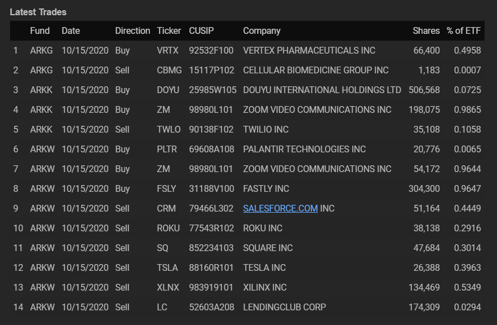Click FASTLY INC company name
The image size is (497, 325).
click(266, 189)
